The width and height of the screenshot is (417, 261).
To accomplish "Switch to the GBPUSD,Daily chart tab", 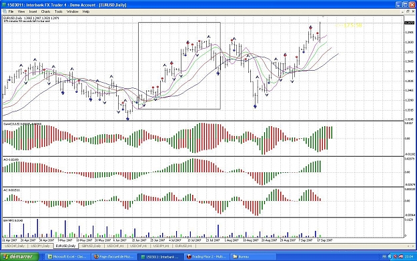I will (x=91, y=246).
